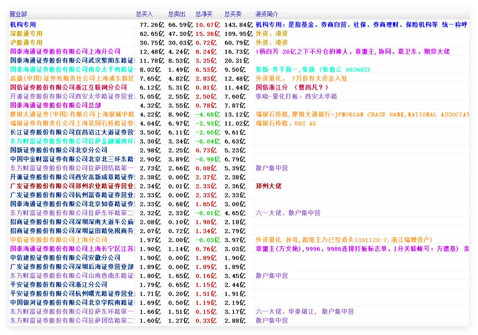Viewport: 478px width, 335px height.
Task: Select 国泰海通证券 上海长宁区江苏 row
Action: [x=72, y=249]
